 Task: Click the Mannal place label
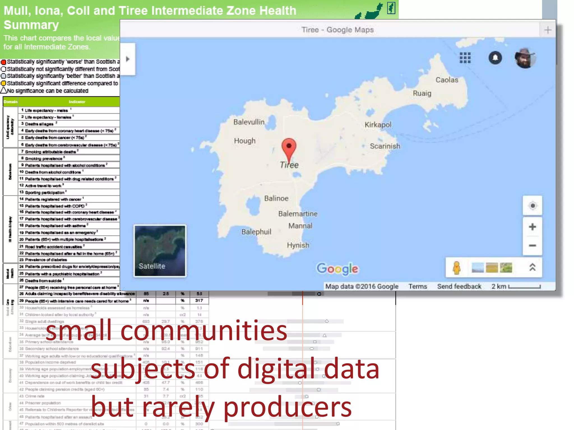tap(300, 226)
